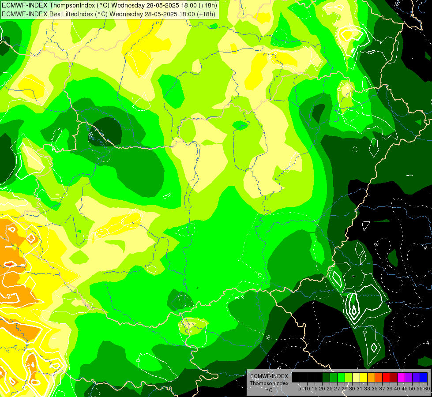Click the legend tick value 37
432x397 pixels.
tap(382, 389)
